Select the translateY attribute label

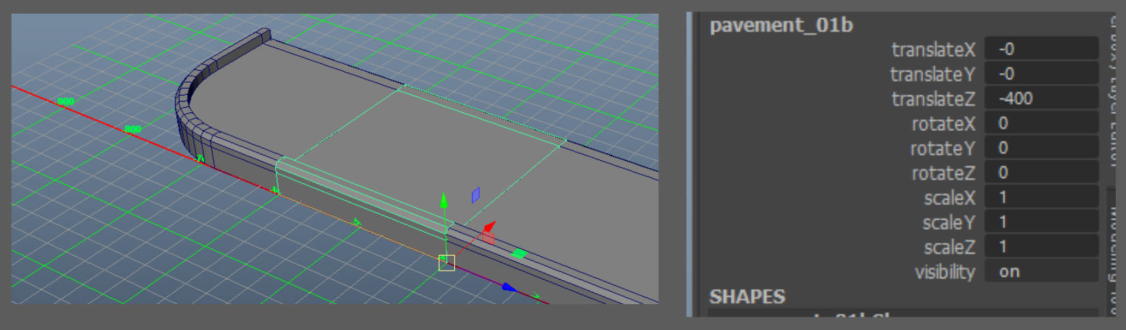coord(933,74)
